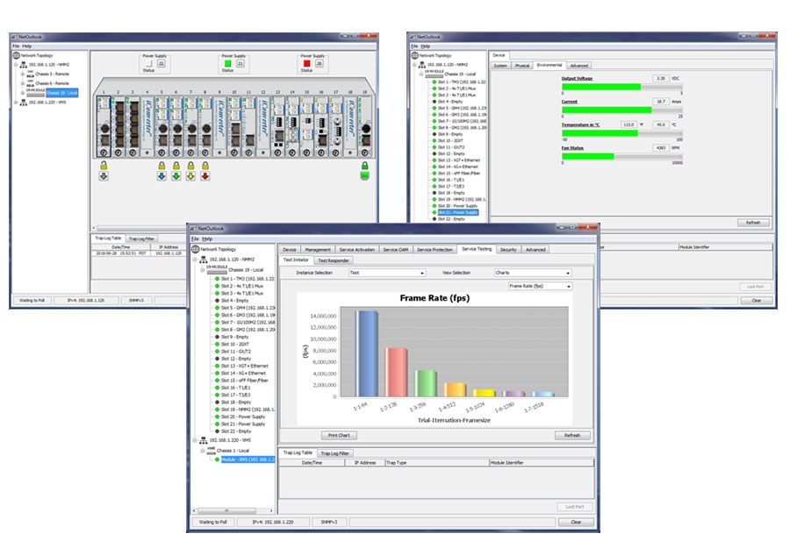Select Chassis 6 - Remote in topology tree
The height and width of the screenshot is (555, 790).
51,83
